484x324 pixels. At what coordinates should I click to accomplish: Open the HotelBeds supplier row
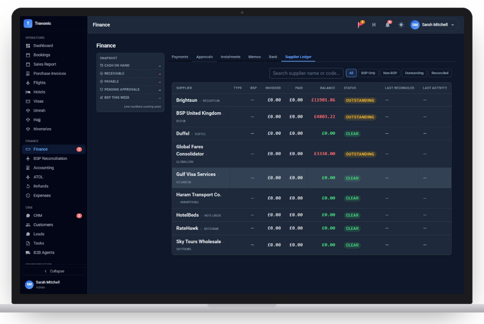pyautogui.click(x=312, y=215)
